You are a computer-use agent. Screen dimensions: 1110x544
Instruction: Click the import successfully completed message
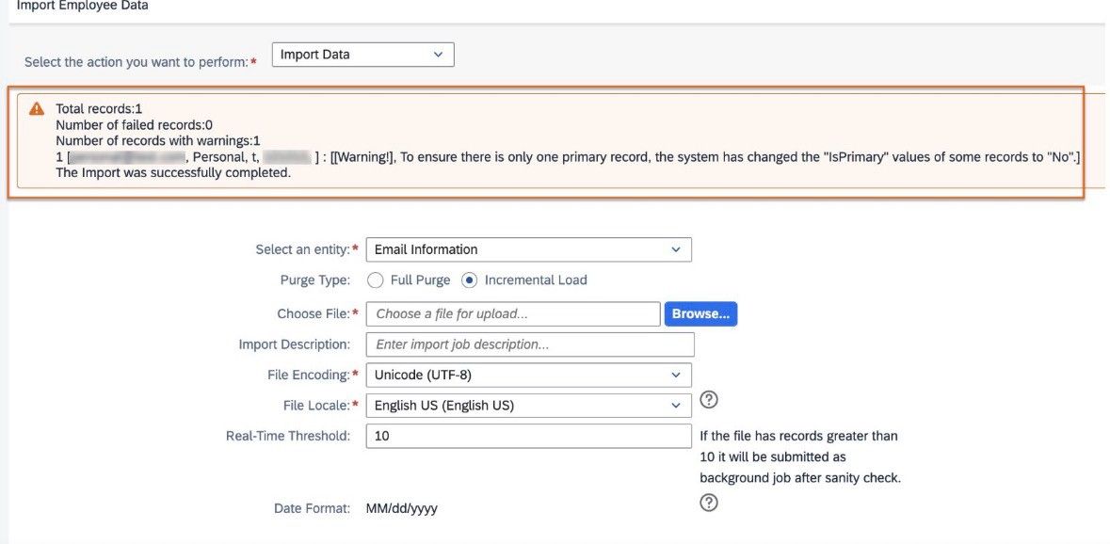coord(173,172)
